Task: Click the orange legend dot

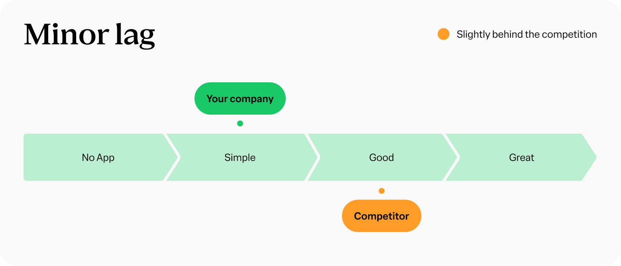Action: (443, 34)
